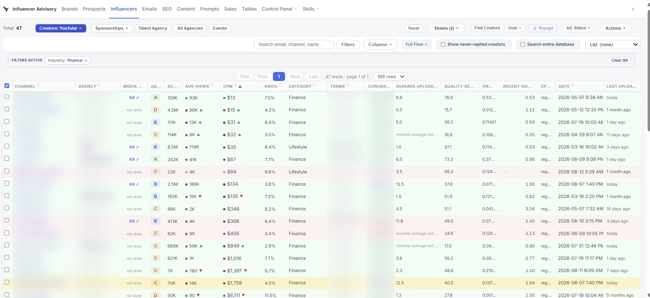Open the info icon beside CHANNEL header
Image resolution: width=650 pixels, height=298 pixels.
pos(38,85)
